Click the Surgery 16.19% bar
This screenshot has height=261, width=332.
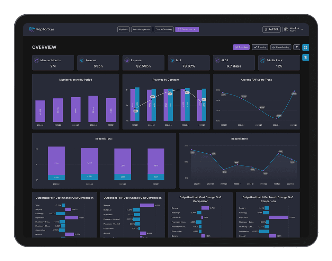147,205
